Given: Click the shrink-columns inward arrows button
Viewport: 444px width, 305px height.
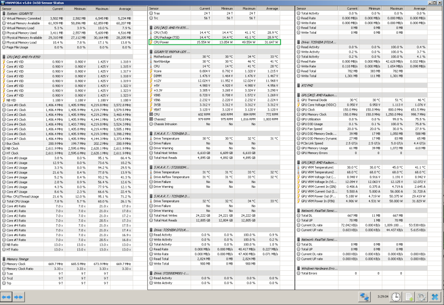Looking at the screenshot, I should [18, 297].
